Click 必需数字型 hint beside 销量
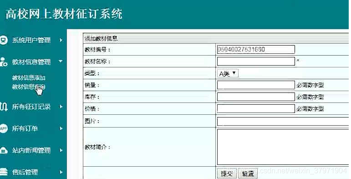351x179 pixels. (x=310, y=85)
